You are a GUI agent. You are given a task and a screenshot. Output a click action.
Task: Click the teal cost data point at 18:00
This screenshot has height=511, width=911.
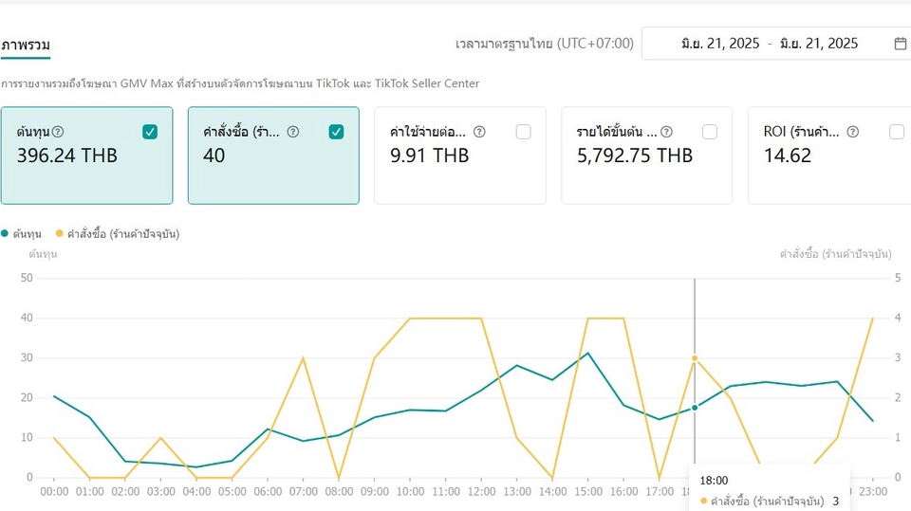pos(695,408)
